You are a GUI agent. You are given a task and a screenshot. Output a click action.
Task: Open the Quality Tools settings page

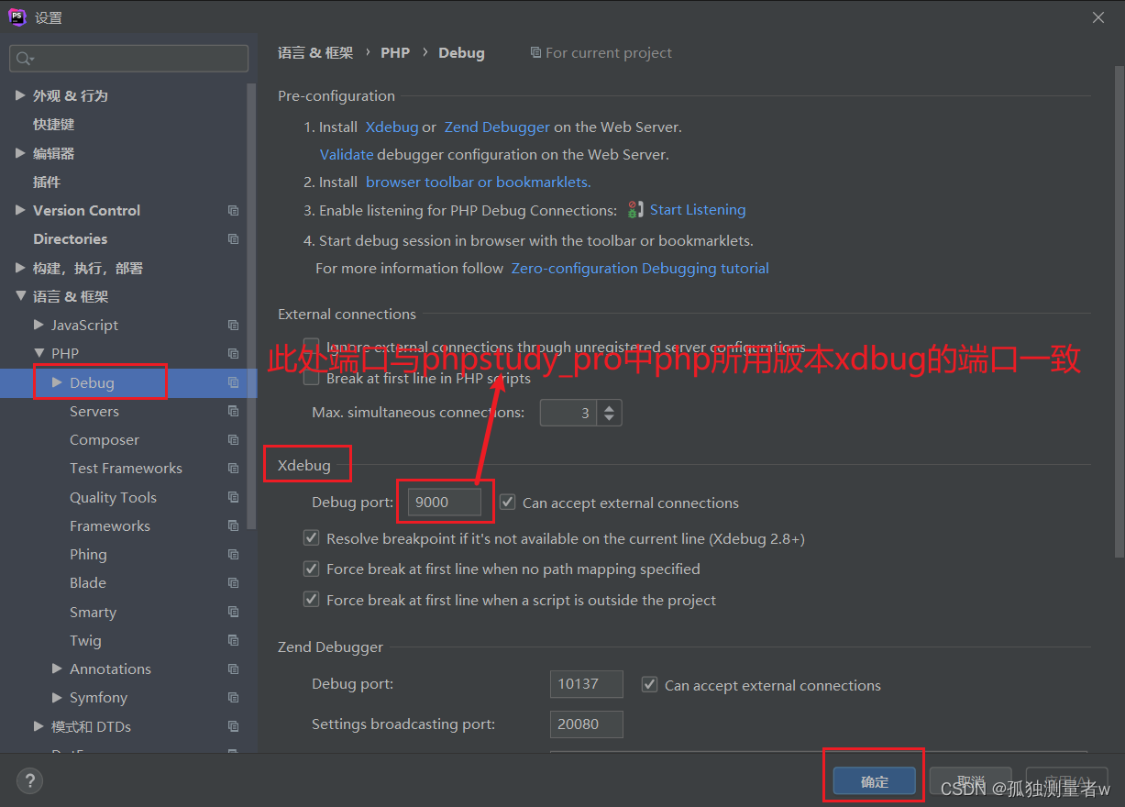click(113, 496)
